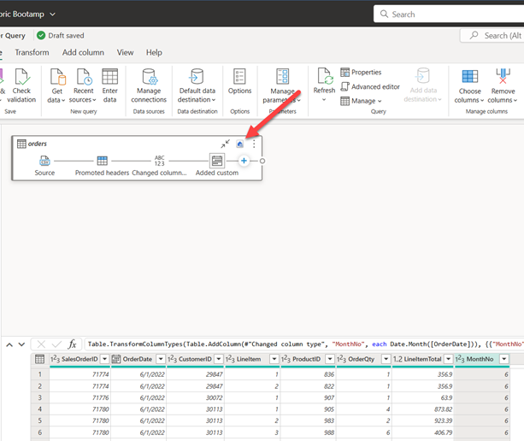
Task: Click the SalesOrderID type icon
Action: pos(56,359)
